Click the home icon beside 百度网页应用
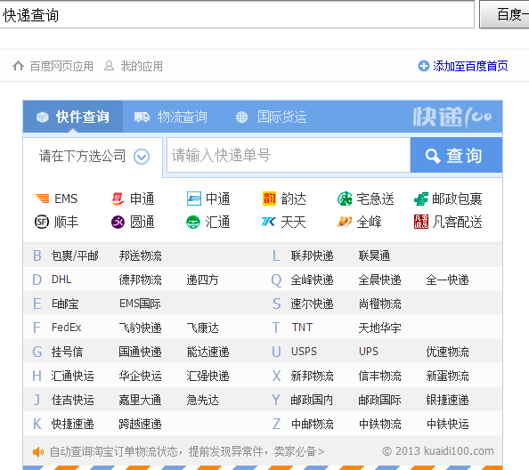 (x=18, y=65)
